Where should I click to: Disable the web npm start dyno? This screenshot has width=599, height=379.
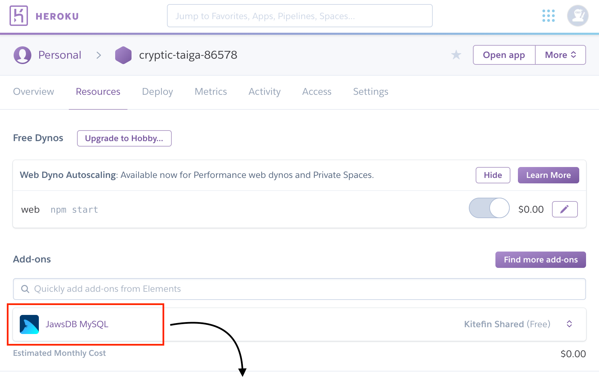(489, 208)
